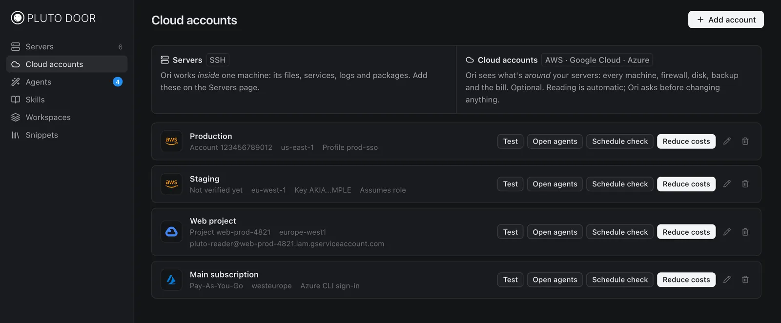This screenshot has width=781, height=323.
Task: Edit Main subscription with pencil icon
Action: [727, 280]
